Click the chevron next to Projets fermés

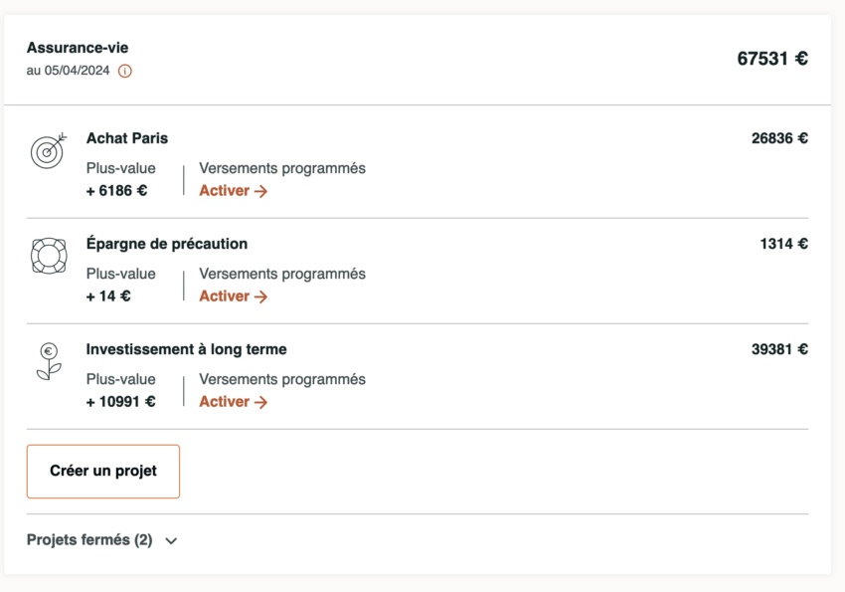click(x=169, y=540)
